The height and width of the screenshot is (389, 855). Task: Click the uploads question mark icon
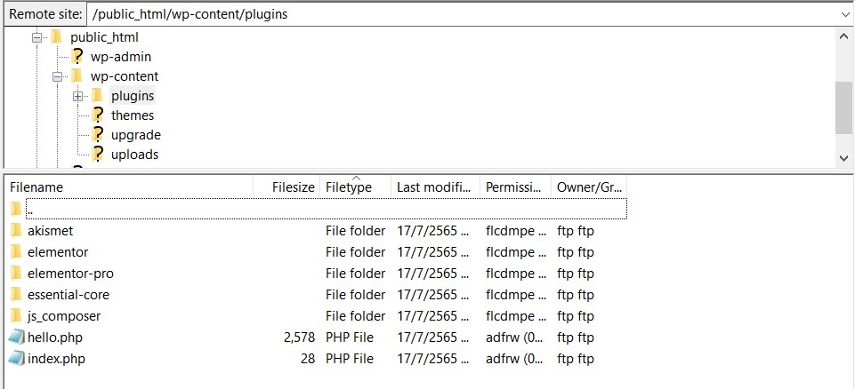98,155
